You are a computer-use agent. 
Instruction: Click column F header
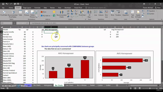pos(51,27)
